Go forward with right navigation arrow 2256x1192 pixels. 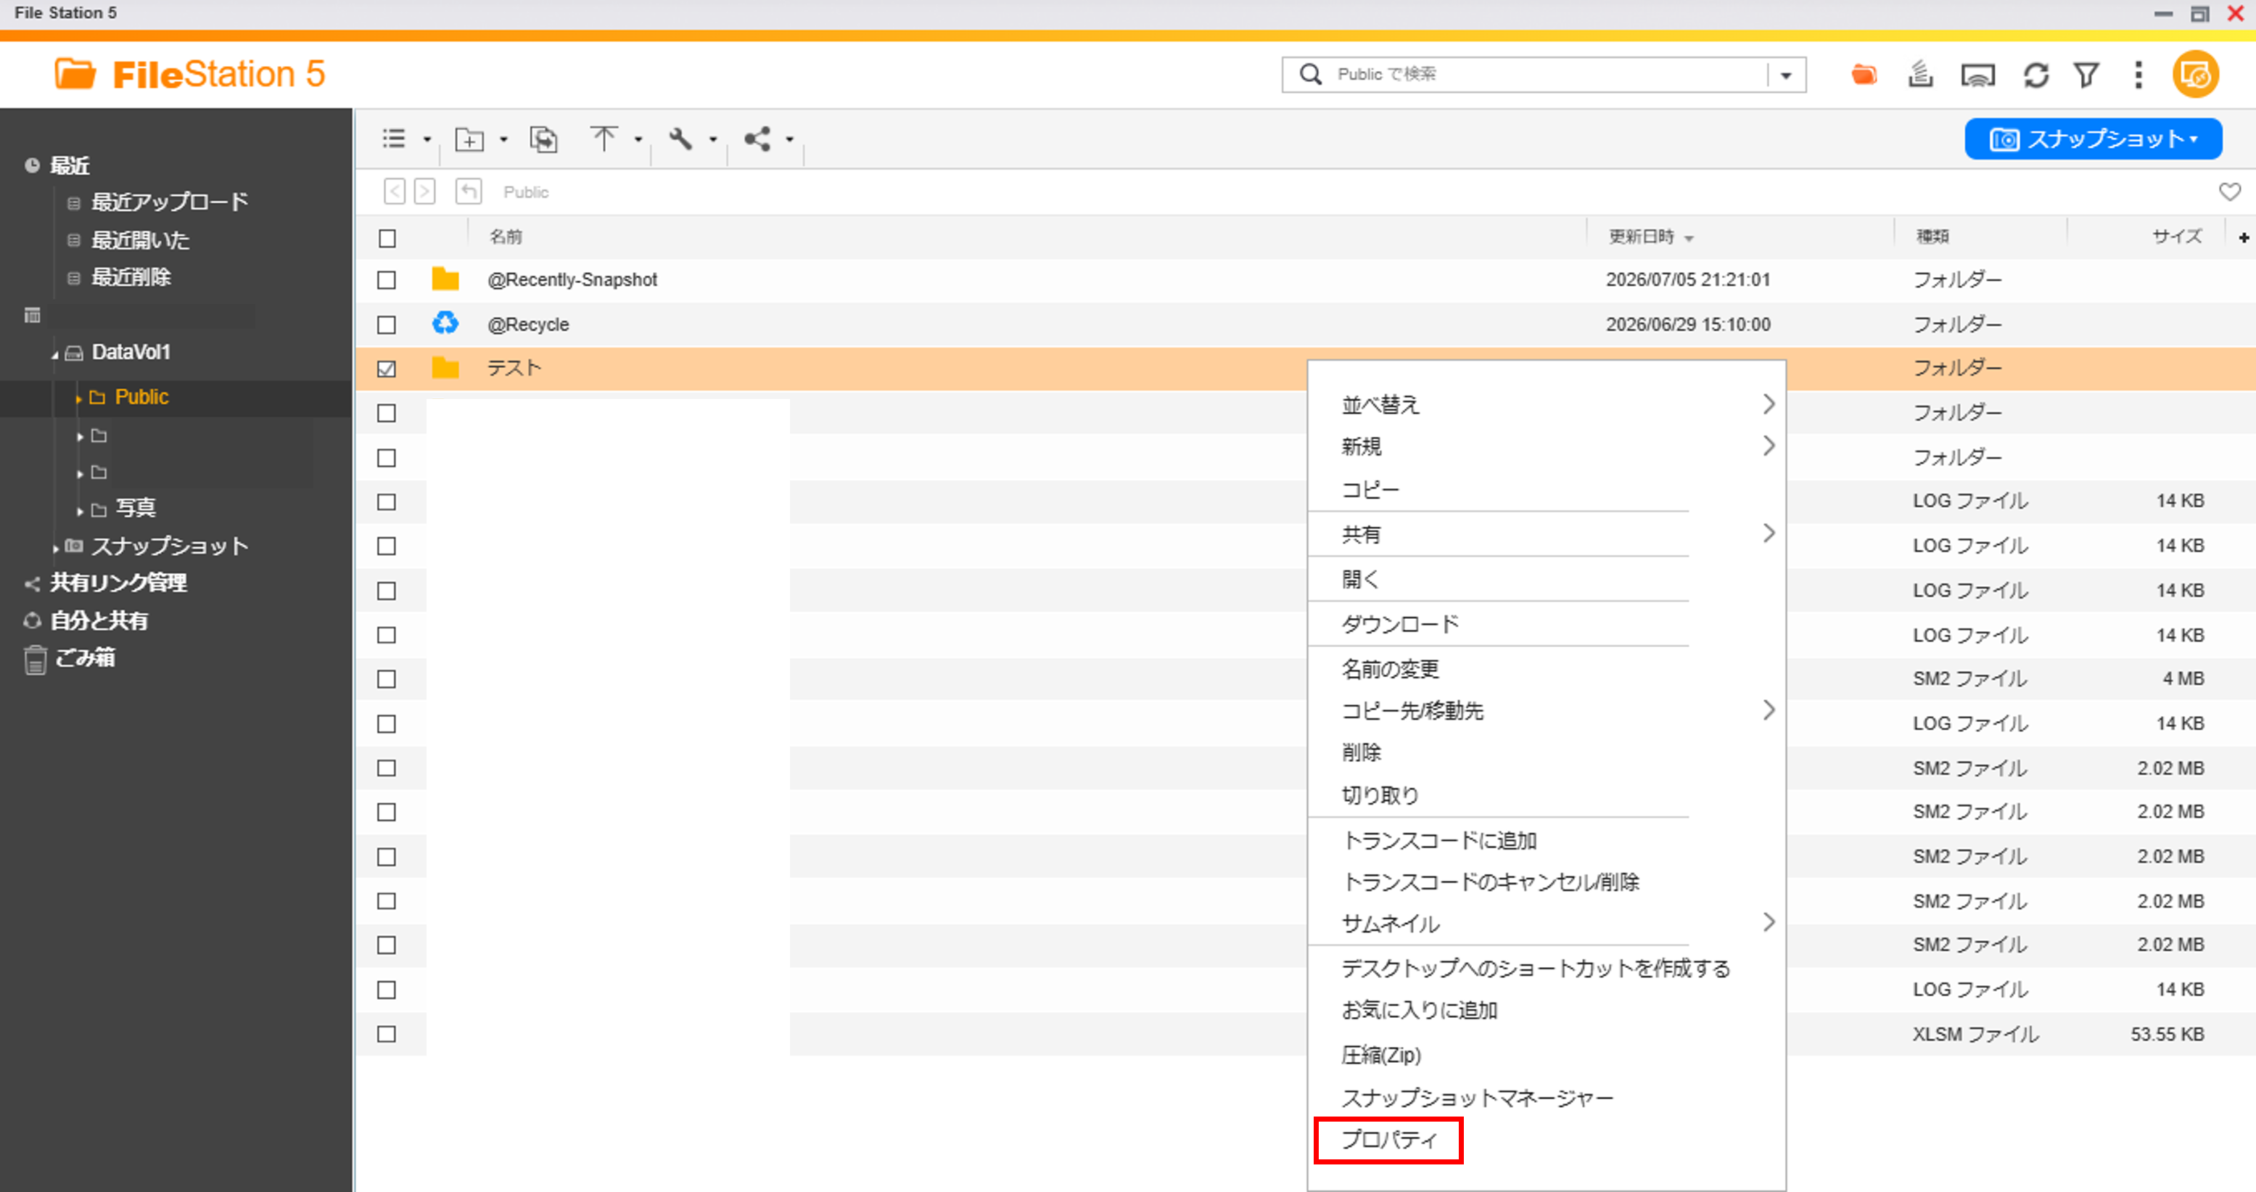click(x=425, y=192)
